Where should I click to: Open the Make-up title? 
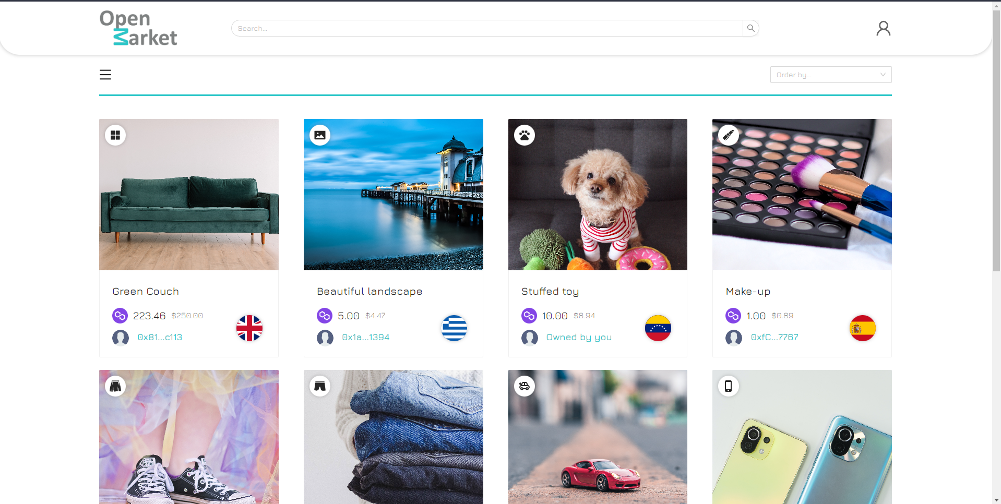click(748, 291)
